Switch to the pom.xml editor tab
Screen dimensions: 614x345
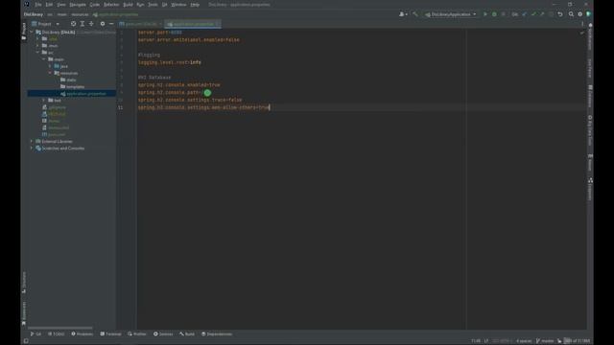(140, 24)
